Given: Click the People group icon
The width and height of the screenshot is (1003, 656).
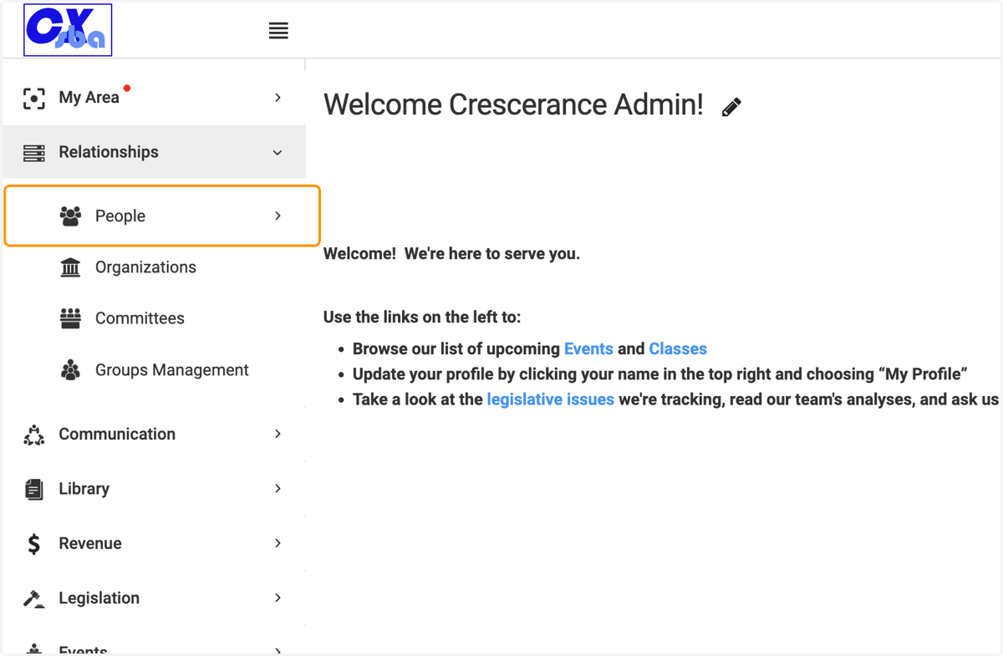Looking at the screenshot, I should pos(71,216).
